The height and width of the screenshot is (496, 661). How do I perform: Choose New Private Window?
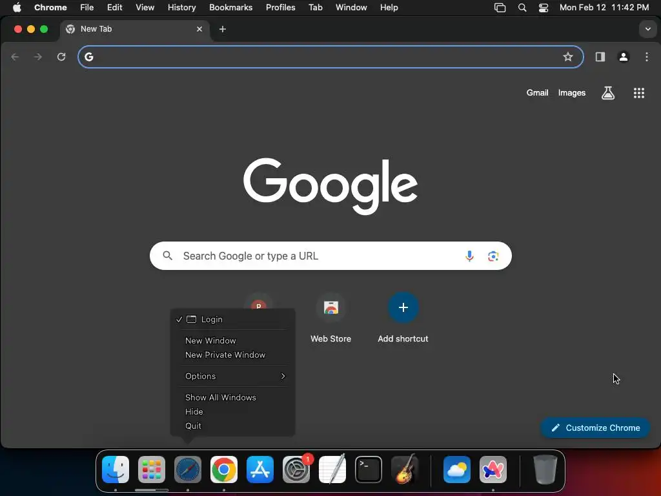coord(232,355)
